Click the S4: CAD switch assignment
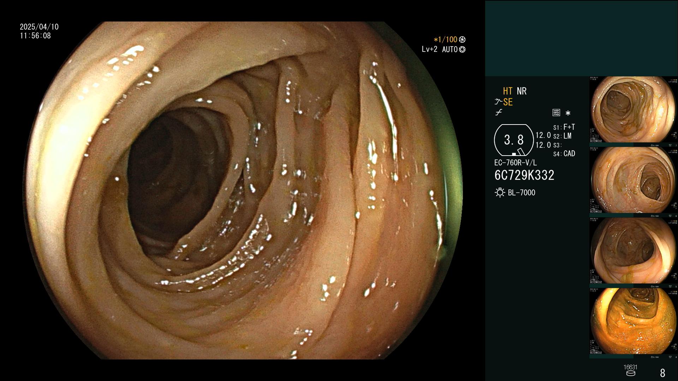Image resolution: width=678 pixels, height=381 pixels. tap(564, 154)
